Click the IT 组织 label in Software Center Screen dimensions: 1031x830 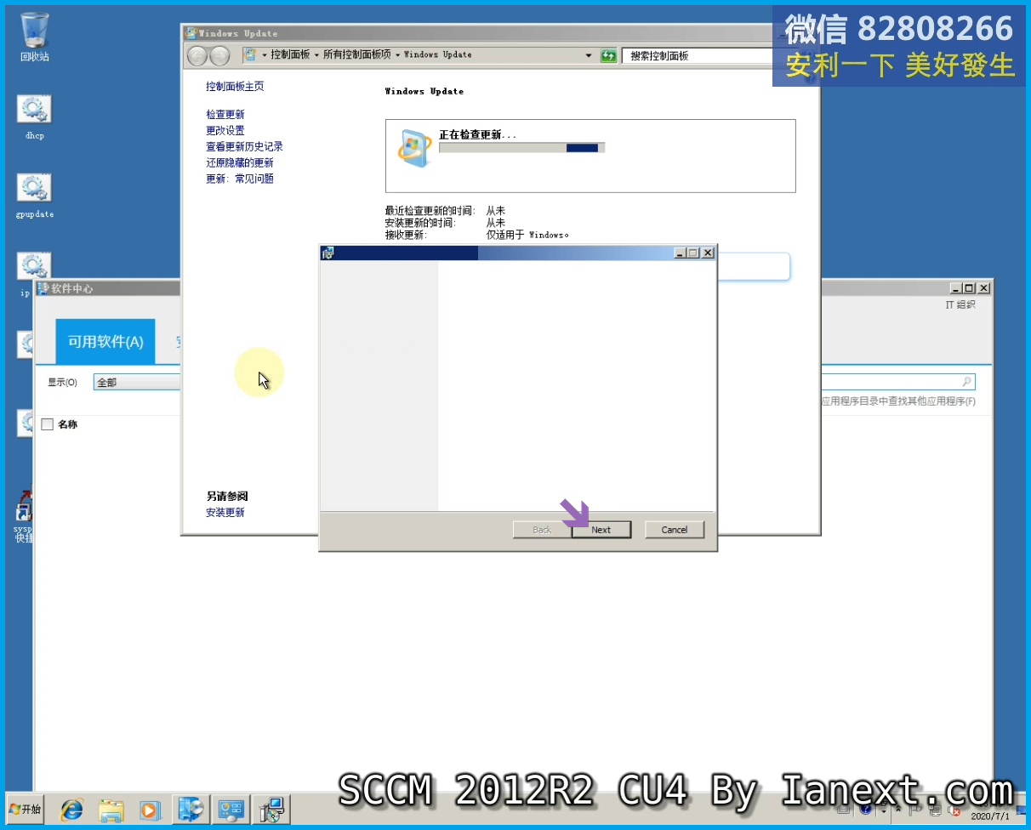960,304
